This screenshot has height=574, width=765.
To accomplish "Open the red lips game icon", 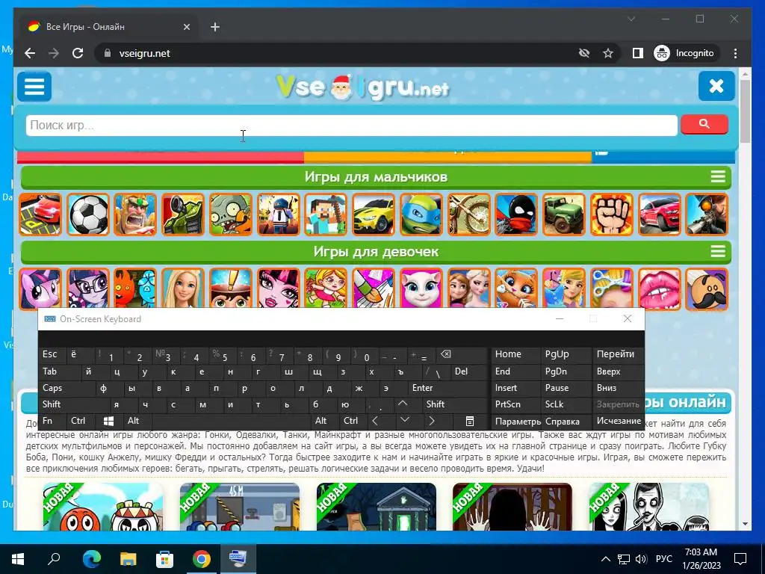I will (659, 289).
